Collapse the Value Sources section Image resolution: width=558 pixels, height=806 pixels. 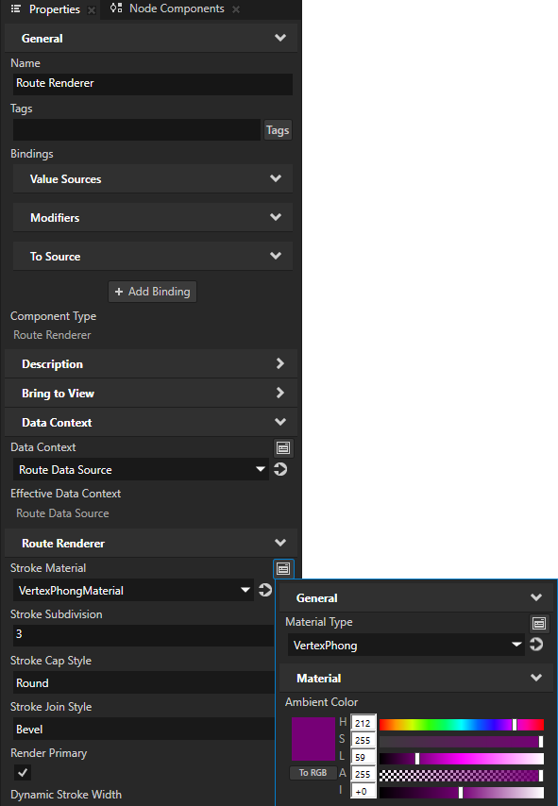point(153,179)
